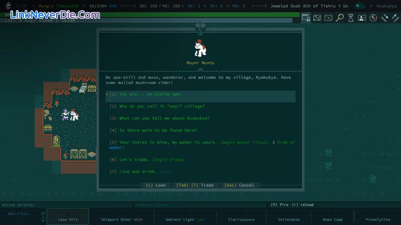Select 'Let's trade' dialogue option
401x225 pixels.
tap(135, 160)
